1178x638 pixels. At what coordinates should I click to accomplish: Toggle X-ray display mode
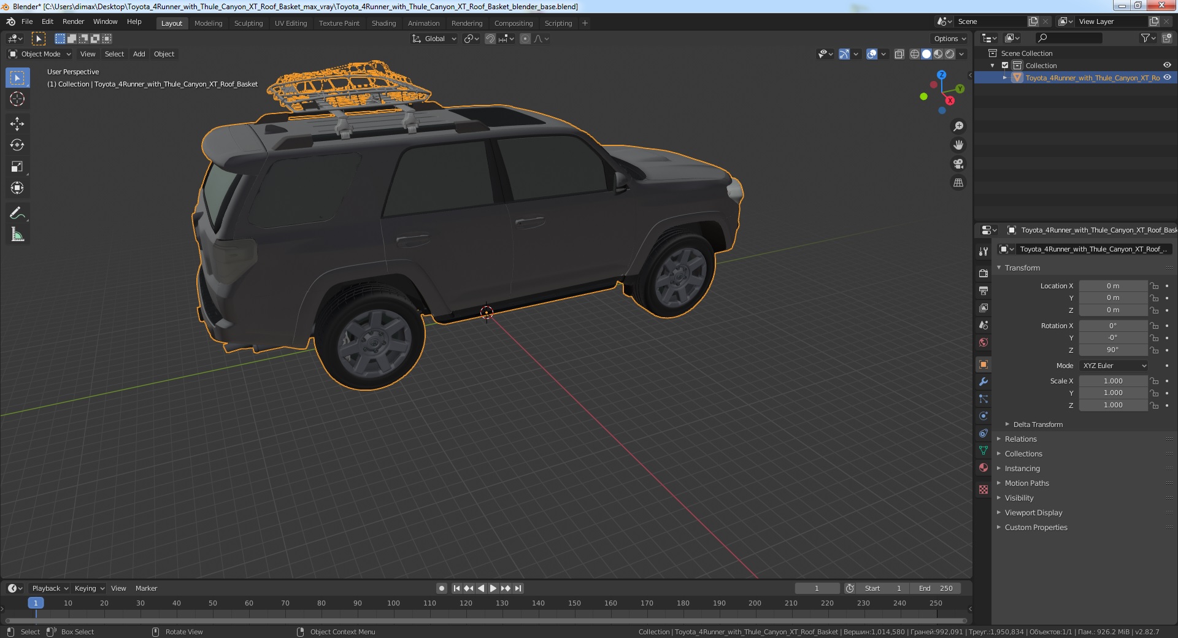click(x=899, y=54)
